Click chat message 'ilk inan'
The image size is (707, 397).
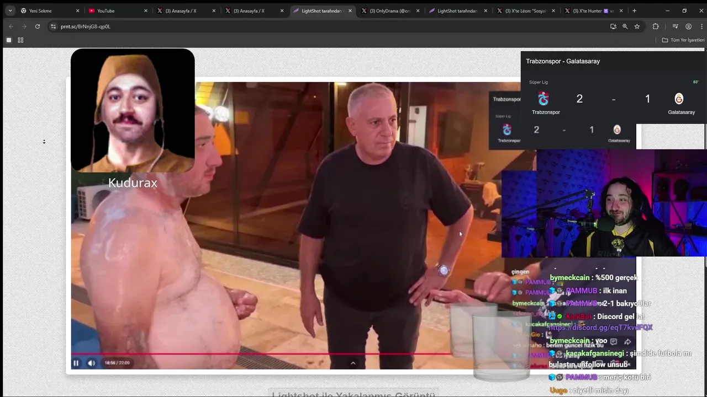click(x=615, y=291)
